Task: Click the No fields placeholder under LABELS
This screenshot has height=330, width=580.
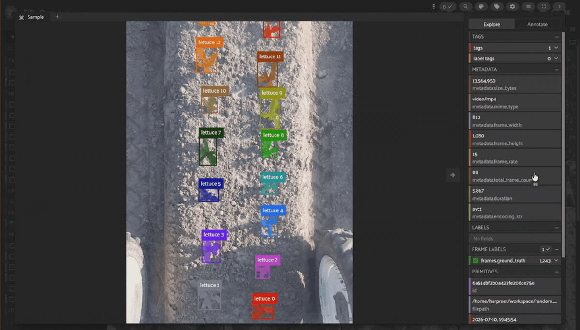Action: 515,239
